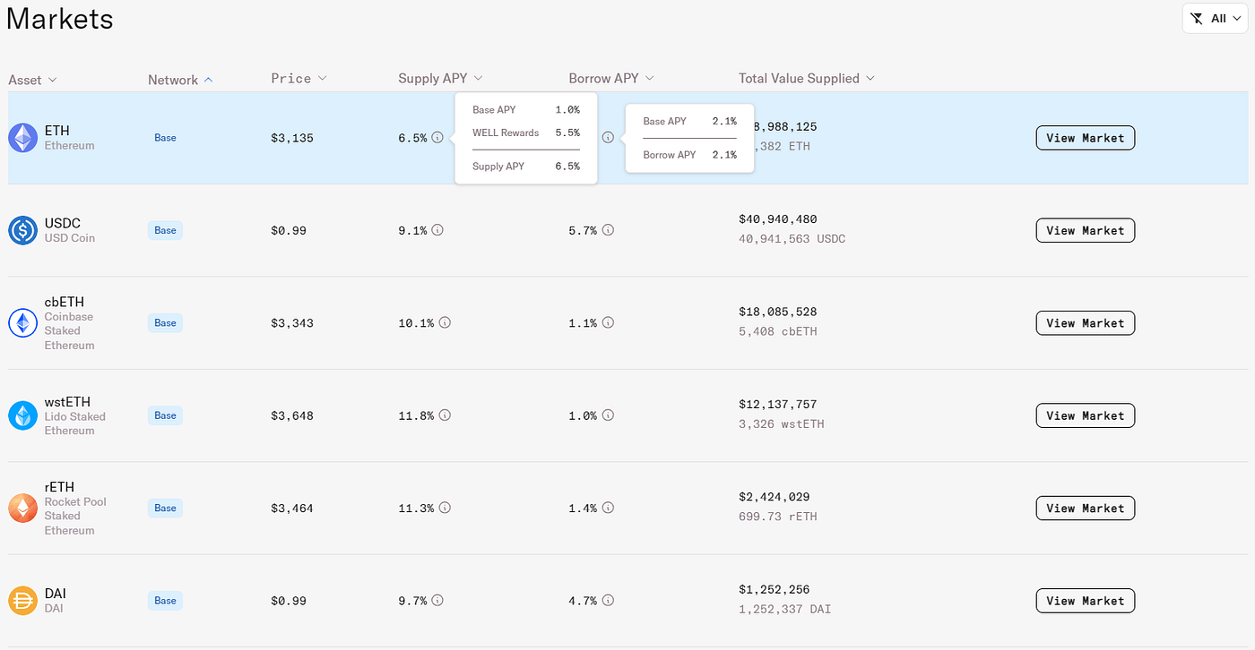The width and height of the screenshot is (1255, 650).
Task: Click the Coinbase Staked Ethereum token icon
Action: 22,322
